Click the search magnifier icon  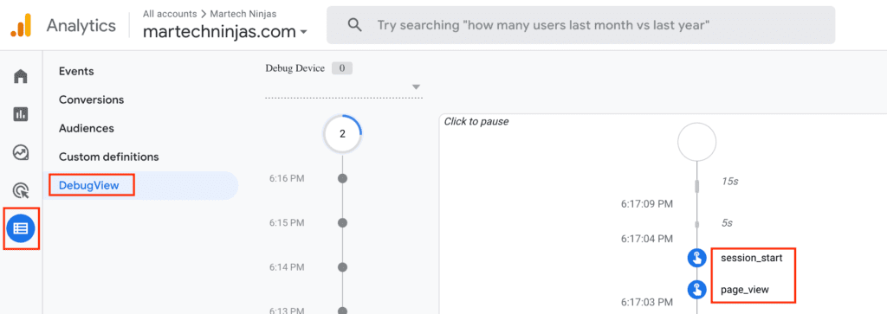[x=354, y=25]
